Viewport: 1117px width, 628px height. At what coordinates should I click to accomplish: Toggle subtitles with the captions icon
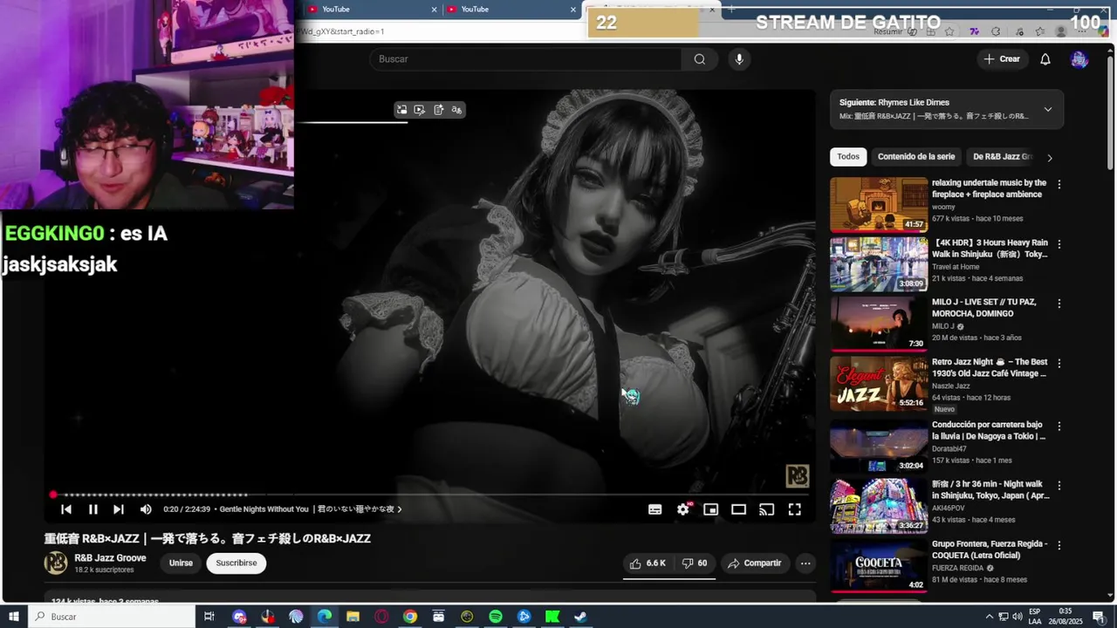[654, 509]
